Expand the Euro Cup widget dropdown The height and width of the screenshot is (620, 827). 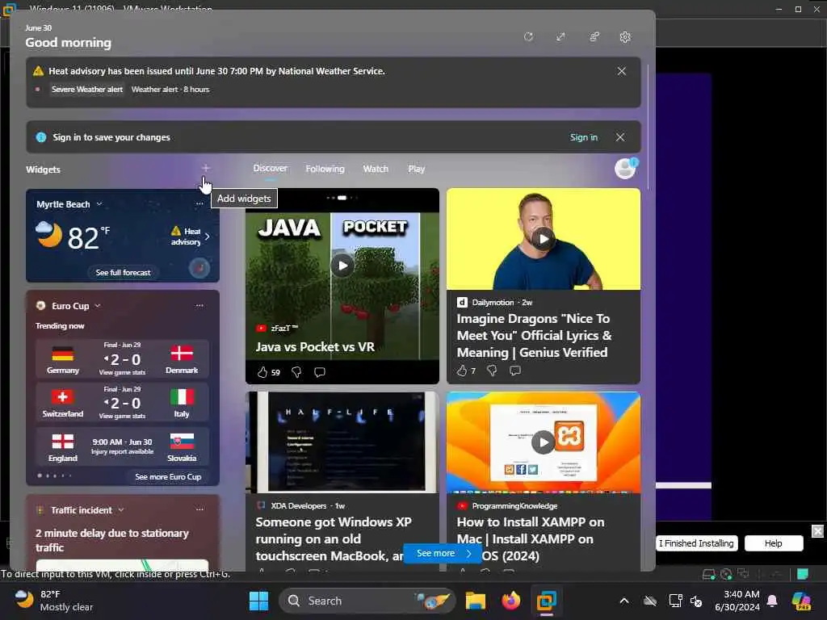pos(98,306)
